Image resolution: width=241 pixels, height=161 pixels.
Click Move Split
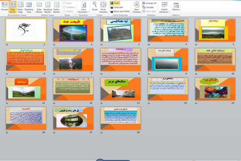(149, 11)
